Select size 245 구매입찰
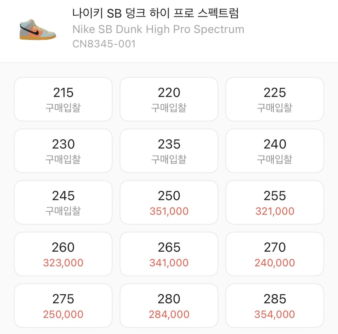 point(63,202)
